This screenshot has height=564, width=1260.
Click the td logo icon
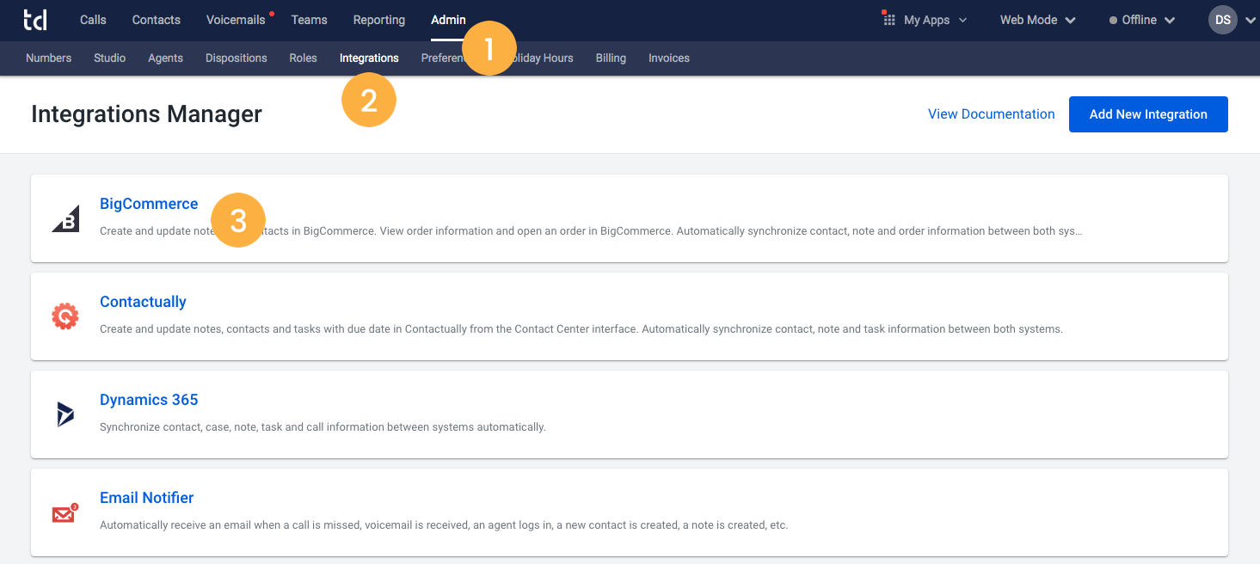pyautogui.click(x=35, y=19)
